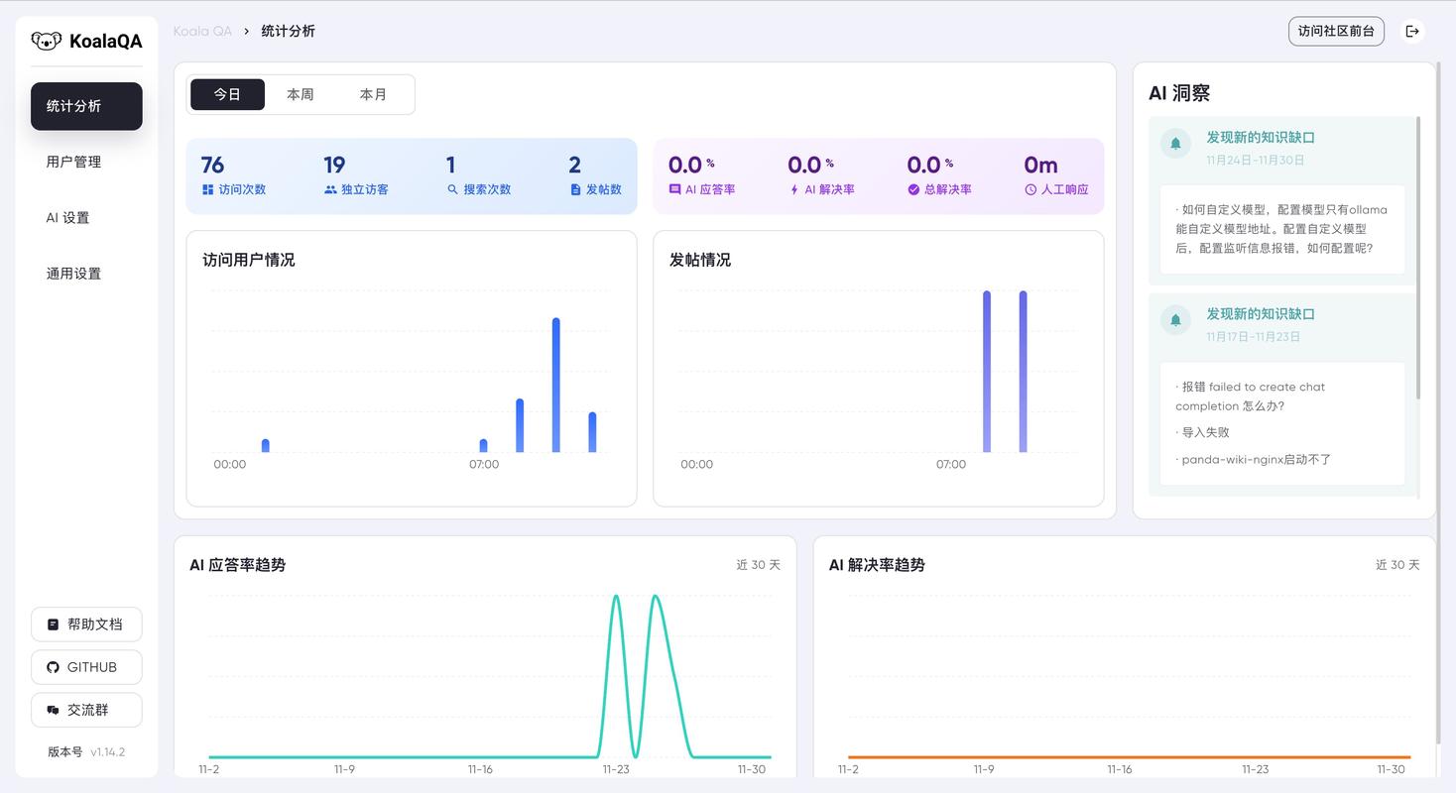Click 近 30 天 label on AI 应答率趋势
The height and width of the screenshot is (793, 1456).
click(x=758, y=565)
